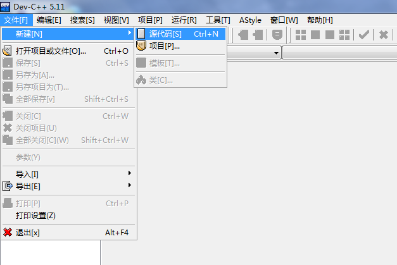The image size is (397, 265).
Task: Expand the 导入[I] submenu
Action: (x=68, y=174)
